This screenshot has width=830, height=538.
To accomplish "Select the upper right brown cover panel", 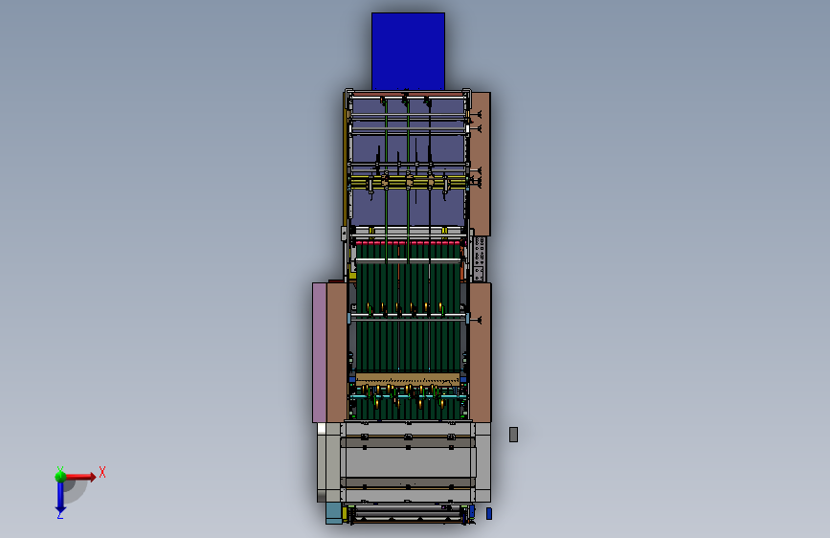I will tap(481, 164).
